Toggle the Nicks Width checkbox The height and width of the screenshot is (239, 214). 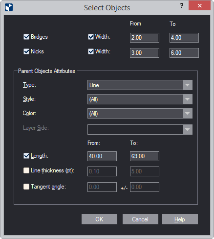[91, 51]
